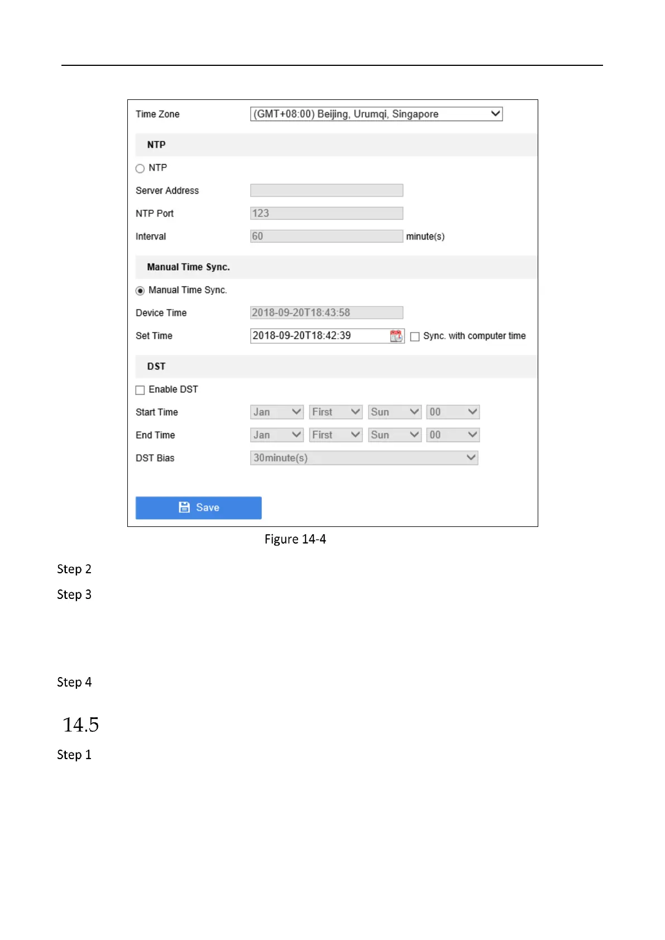Open the calendar picker beside Set Time
This screenshot has height=940, width=665.
click(396, 336)
